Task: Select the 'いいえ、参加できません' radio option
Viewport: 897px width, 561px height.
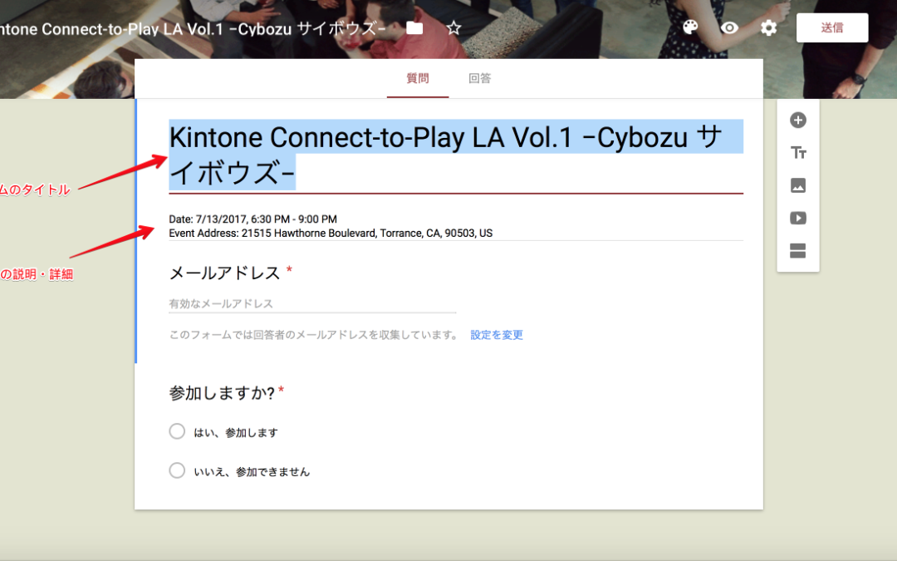Action: (x=177, y=470)
